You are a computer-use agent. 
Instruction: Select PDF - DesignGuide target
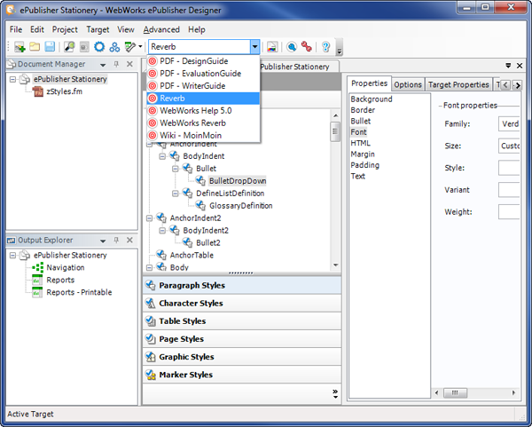pos(203,61)
